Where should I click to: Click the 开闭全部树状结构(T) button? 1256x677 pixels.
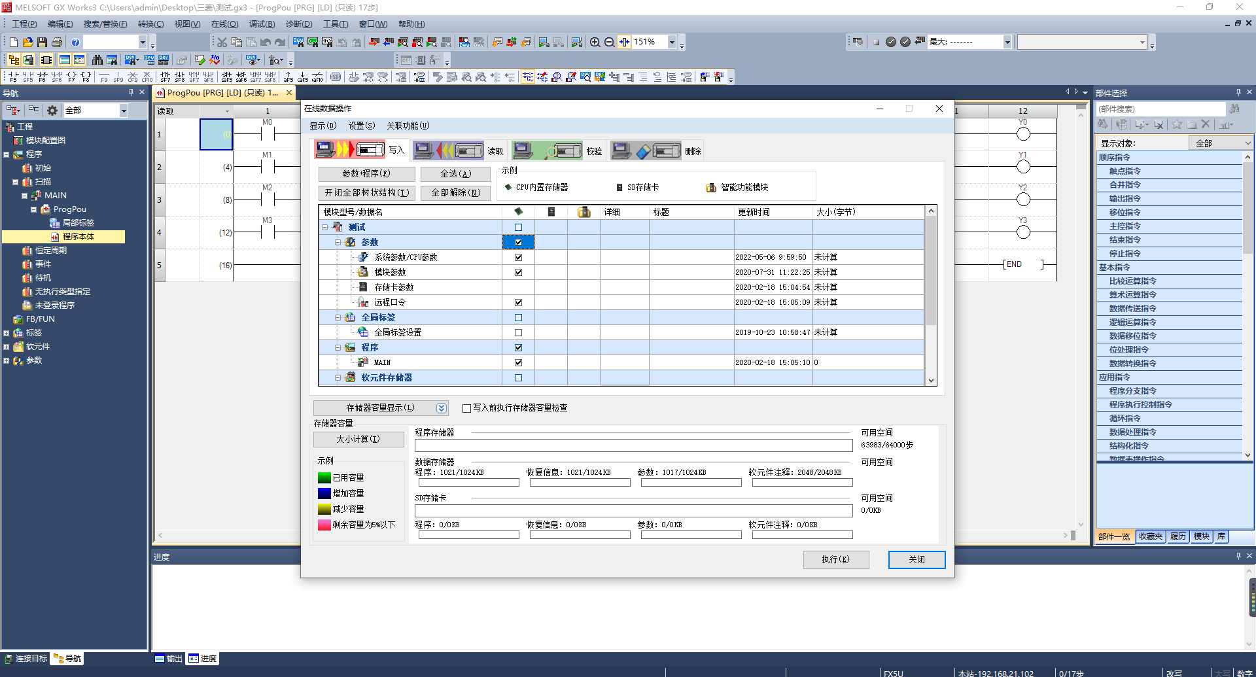click(366, 193)
